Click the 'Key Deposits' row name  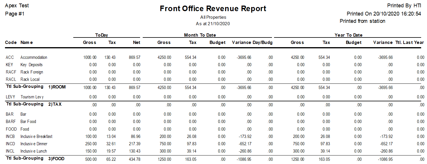[31, 65]
